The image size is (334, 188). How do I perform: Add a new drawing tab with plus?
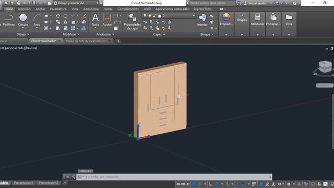click(x=118, y=41)
